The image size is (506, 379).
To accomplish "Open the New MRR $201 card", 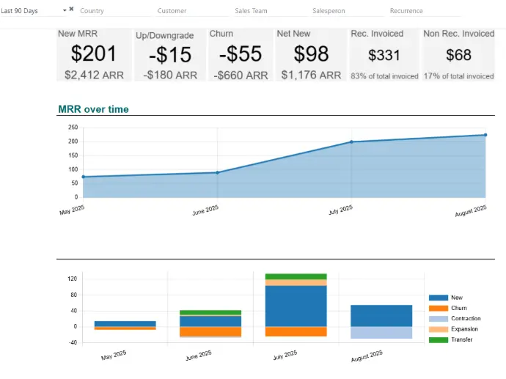I will pos(94,55).
